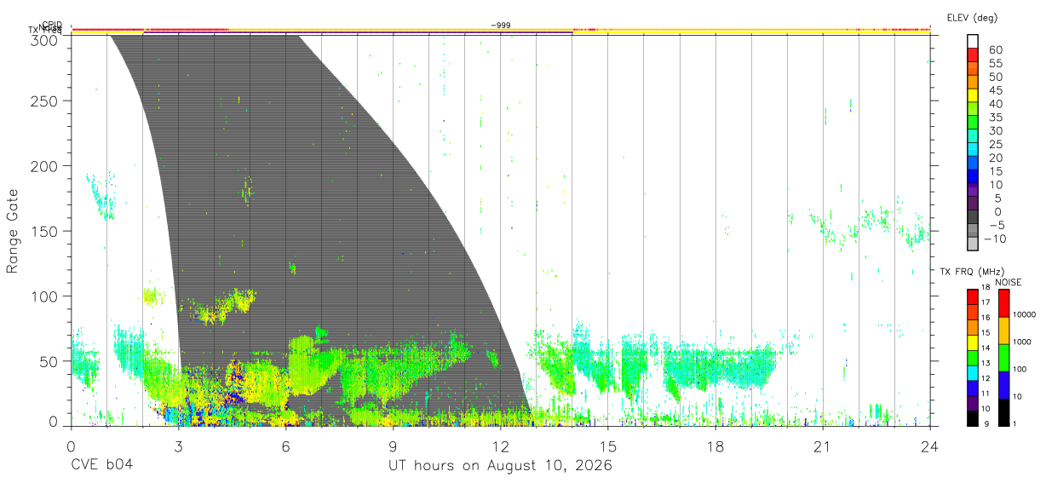Click the TX FRQ scale label '11'
Image resolution: width=1046 pixels, height=483 pixels.
click(x=986, y=394)
